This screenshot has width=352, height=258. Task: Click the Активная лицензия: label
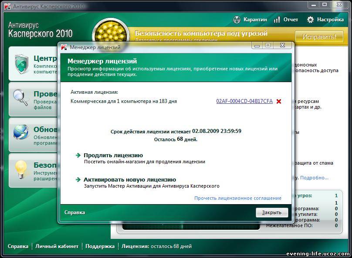click(94, 92)
